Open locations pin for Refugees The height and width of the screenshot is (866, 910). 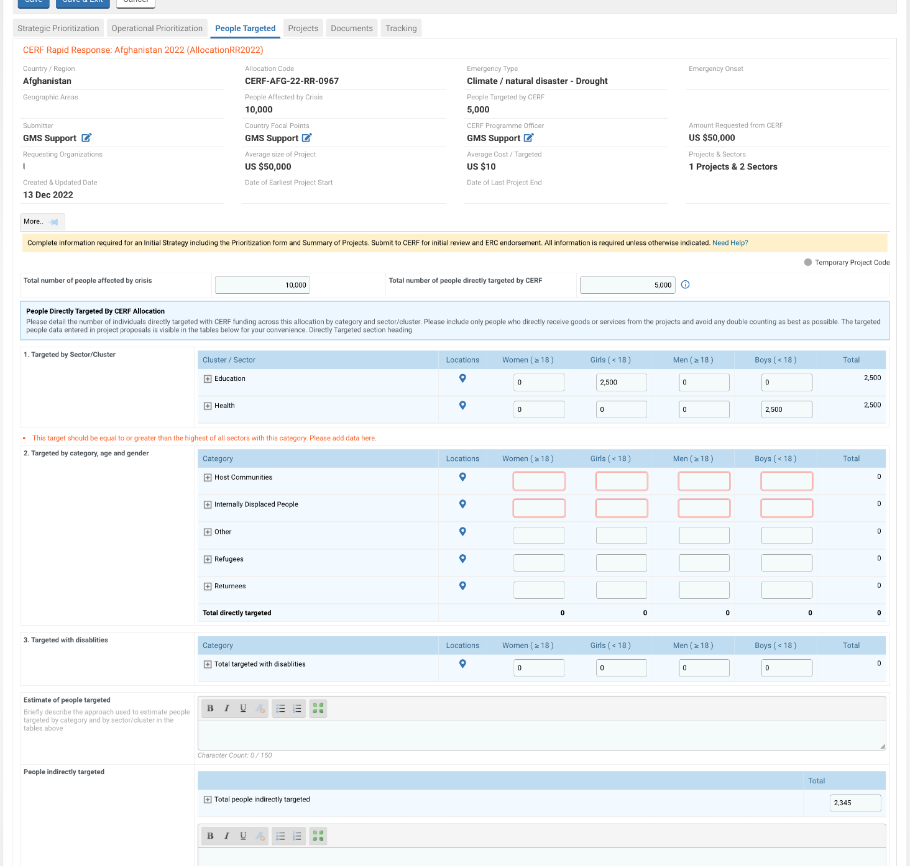coord(462,559)
